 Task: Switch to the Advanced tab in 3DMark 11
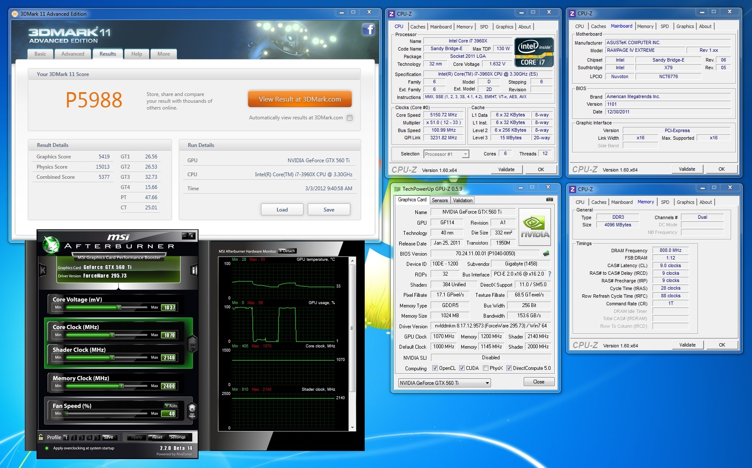[x=73, y=54]
